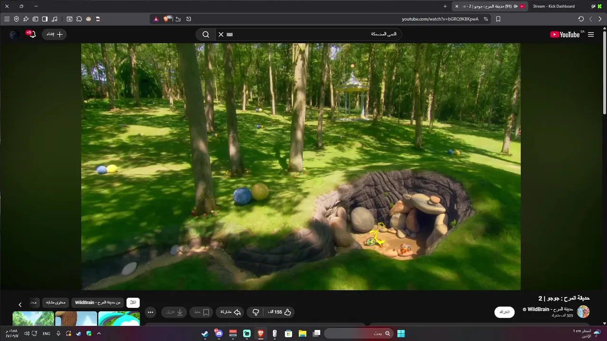This screenshot has height=341, width=607.
Task: Toggle the system volume speaker icon
Action: coord(27,333)
